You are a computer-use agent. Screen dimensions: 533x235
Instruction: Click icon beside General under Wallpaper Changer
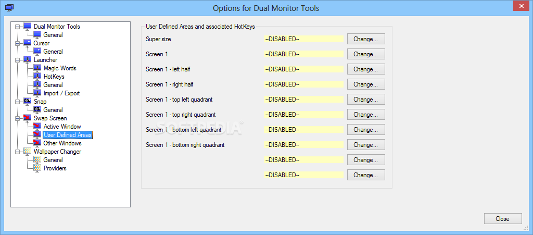tap(37, 160)
